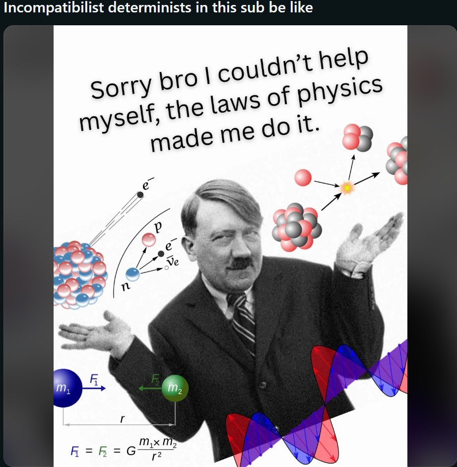The width and height of the screenshot is (457, 467).
Task: Click the large red-and-blue nucleus cluster
Action: coord(80,275)
